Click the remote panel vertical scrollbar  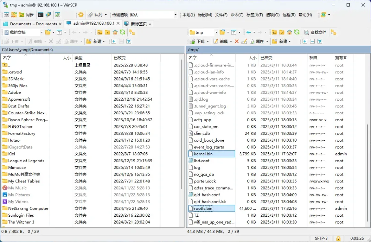tap(369, 171)
